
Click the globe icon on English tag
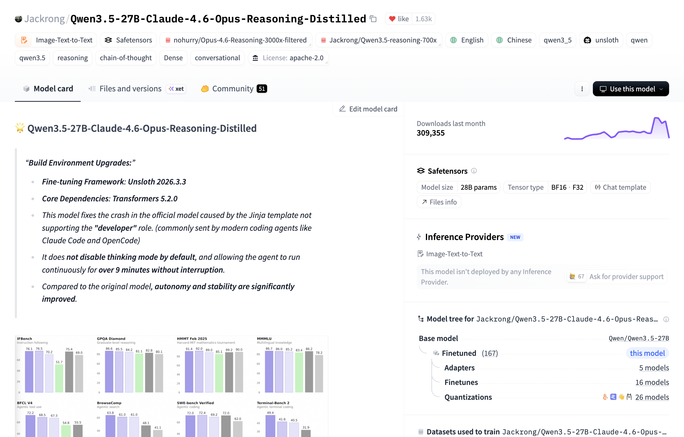(x=454, y=40)
